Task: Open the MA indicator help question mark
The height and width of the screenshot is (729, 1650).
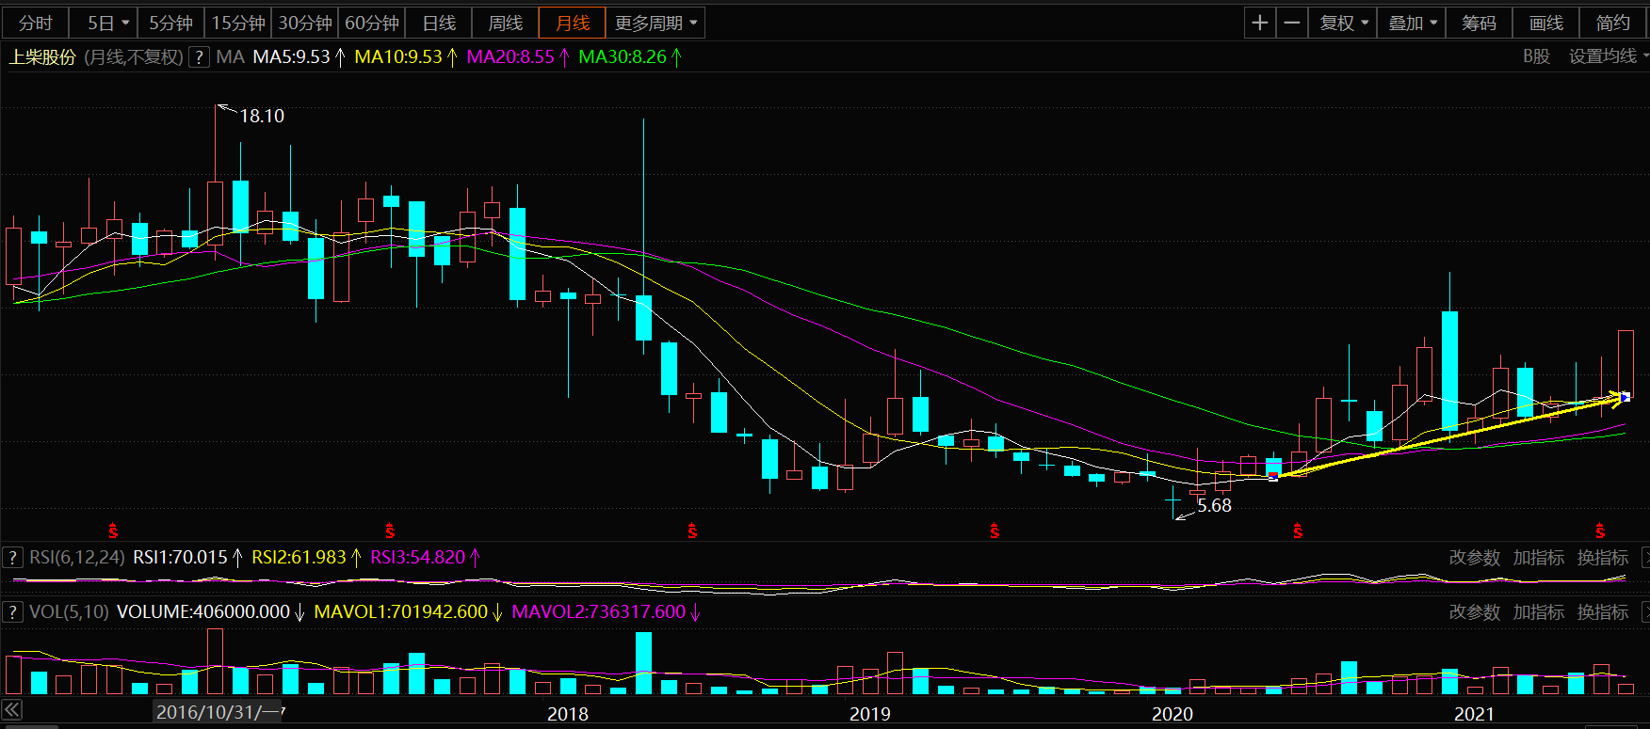Action: pos(199,57)
